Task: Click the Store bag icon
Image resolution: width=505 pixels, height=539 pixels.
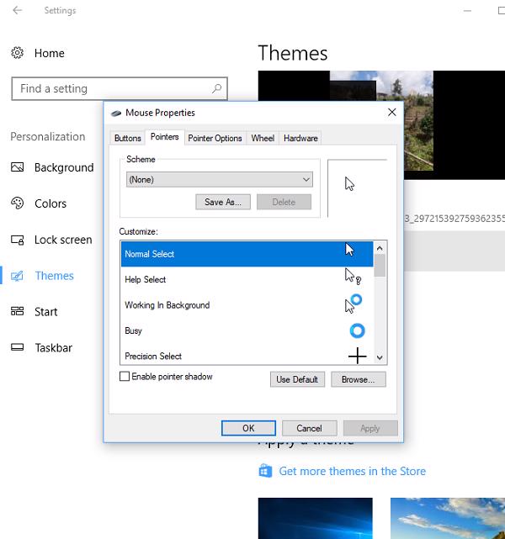Action: tap(265, 471)
